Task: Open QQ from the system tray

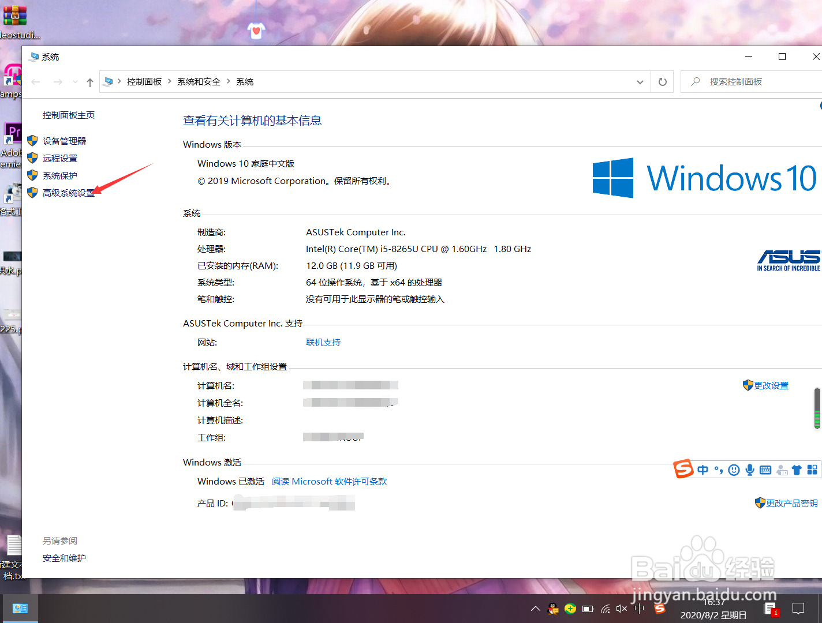Action: click(552, 608)
